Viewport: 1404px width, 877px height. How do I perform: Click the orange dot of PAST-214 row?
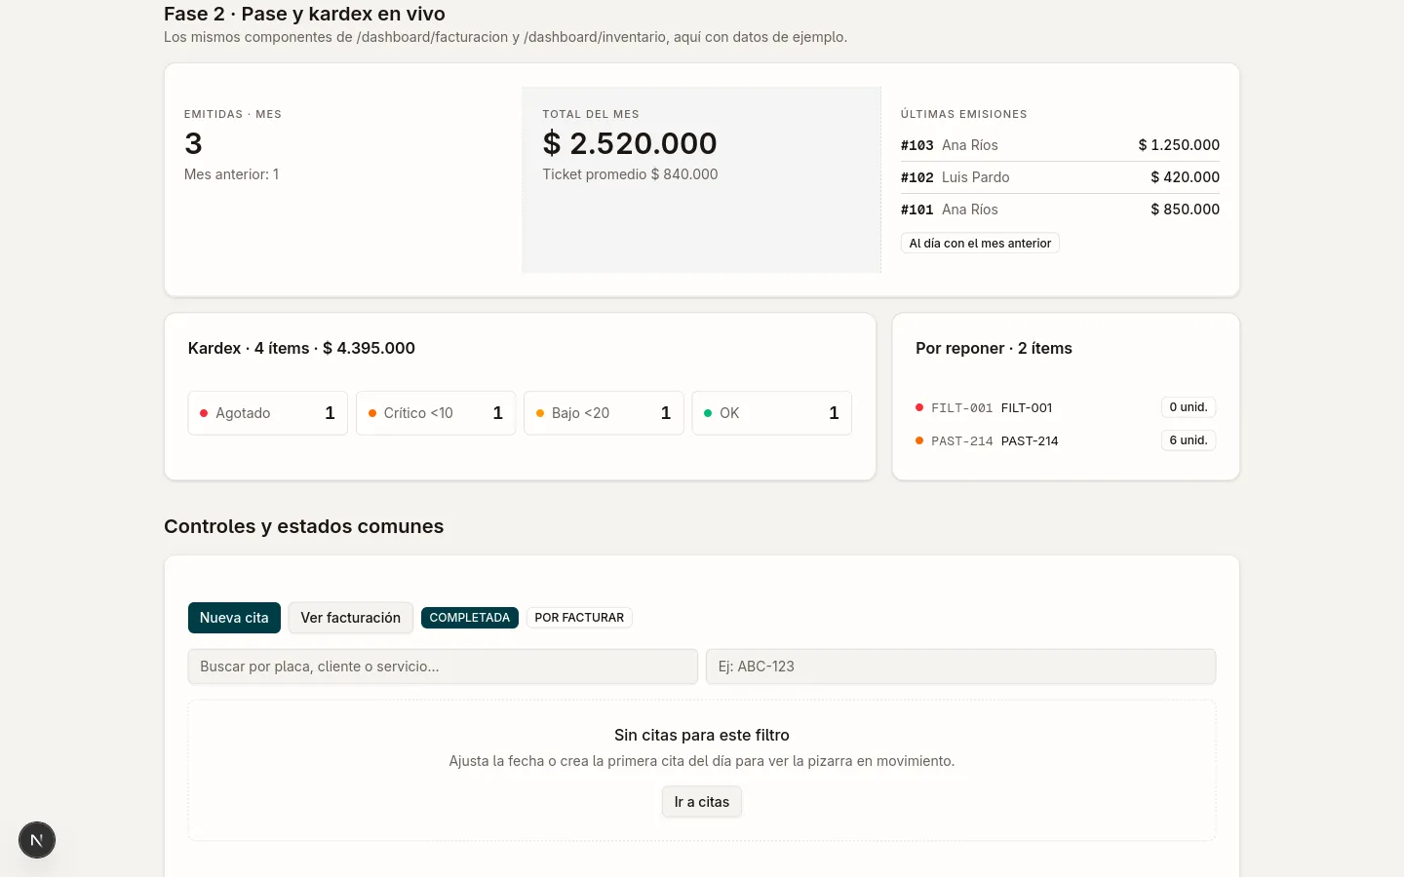coord(919,440)
